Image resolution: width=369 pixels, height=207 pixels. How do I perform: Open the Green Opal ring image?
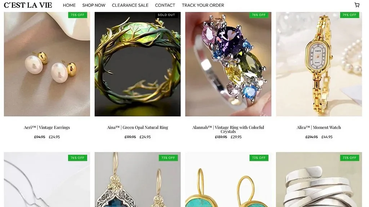pos(138,64)
